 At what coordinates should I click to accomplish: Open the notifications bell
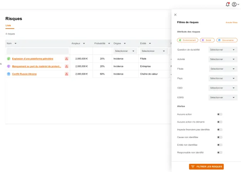[228, 4]
